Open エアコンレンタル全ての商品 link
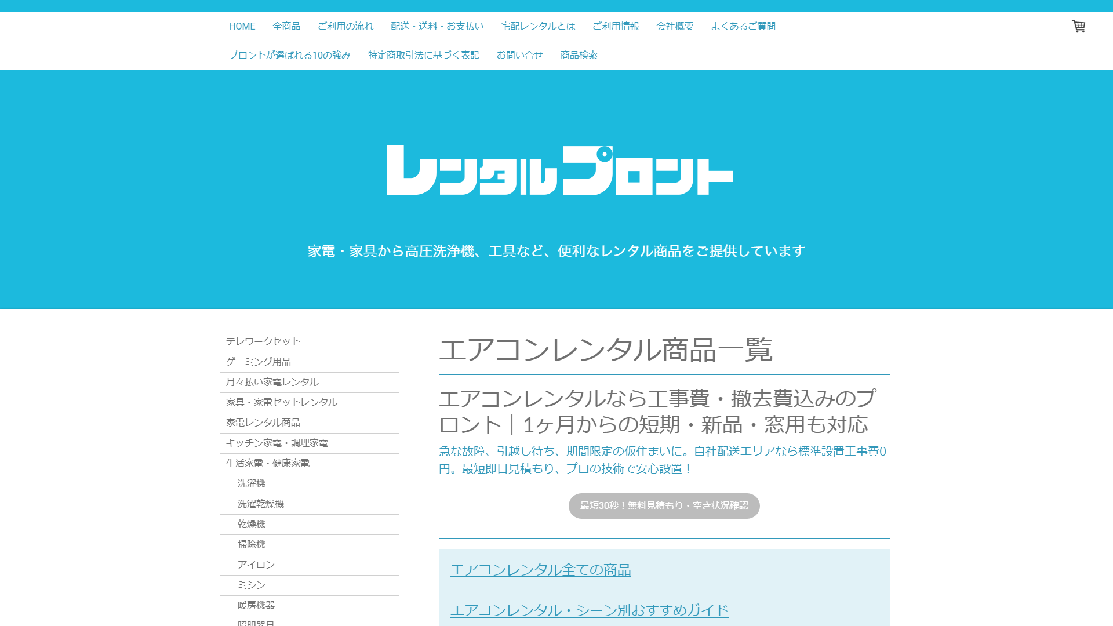Viewport: 1113px width, 626px height. point(540,570)
